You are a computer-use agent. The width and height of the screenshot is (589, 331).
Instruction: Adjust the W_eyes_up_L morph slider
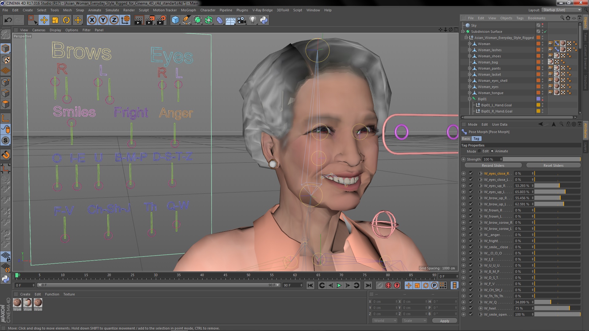coord(557,192)
